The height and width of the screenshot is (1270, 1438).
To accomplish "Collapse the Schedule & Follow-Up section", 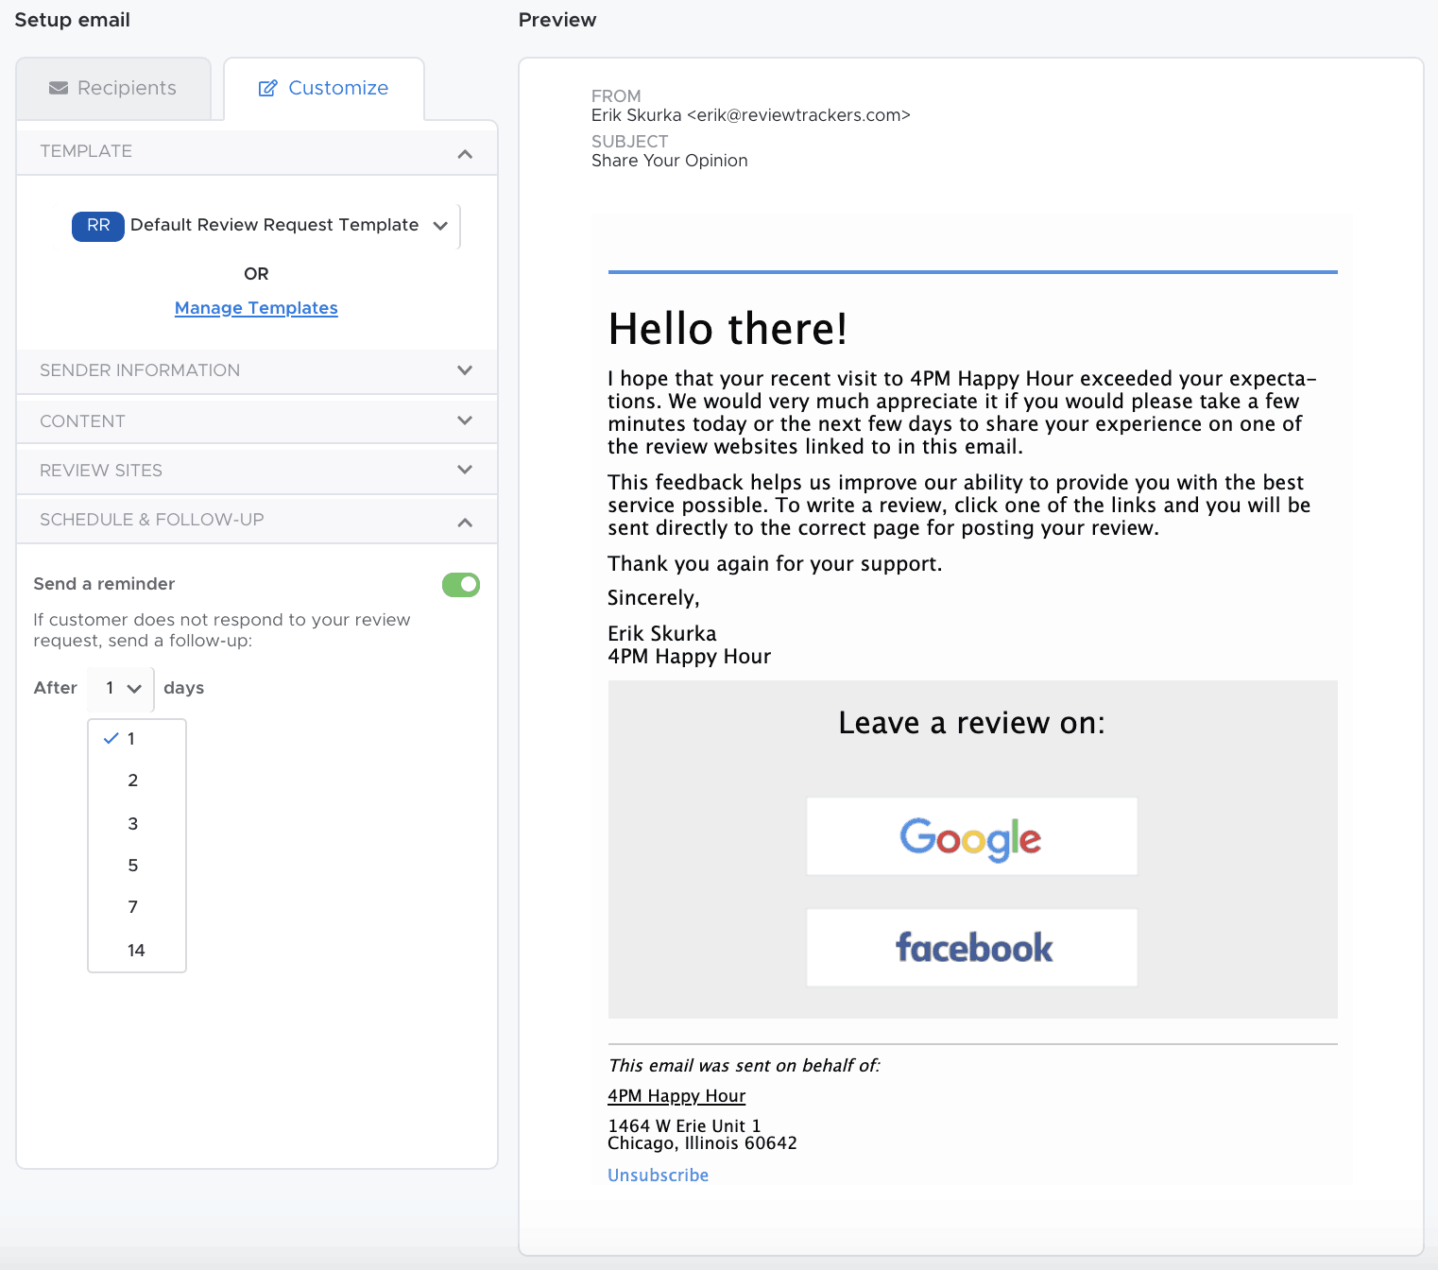I will pos(464,522).
